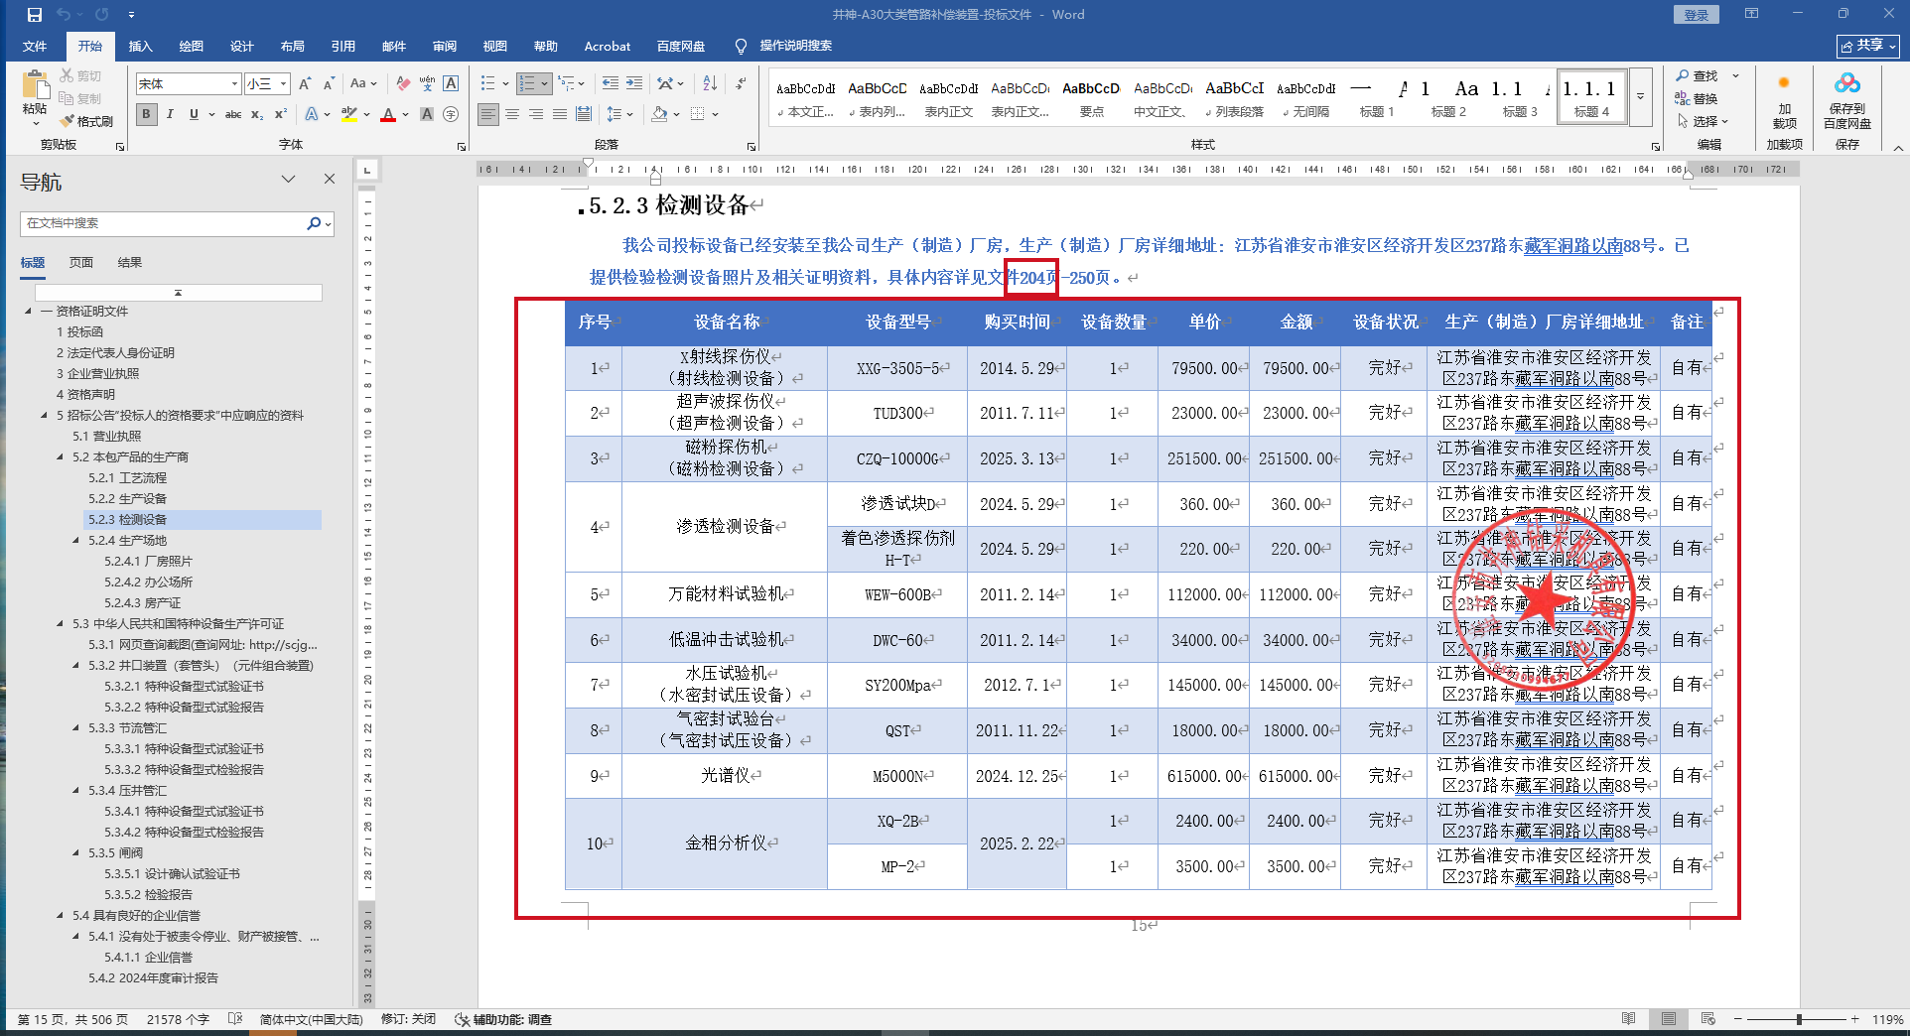Apply superscript formatting
Image resolution: width=1910 pixels, height=1036 pixels.
[281, 114]
